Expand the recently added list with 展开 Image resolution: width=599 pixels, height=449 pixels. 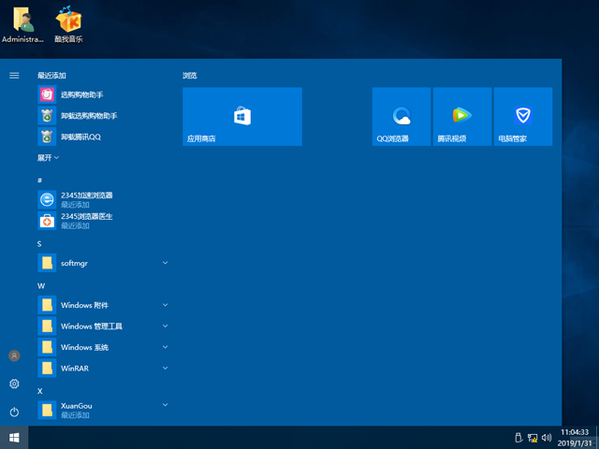tap(48, 158)
